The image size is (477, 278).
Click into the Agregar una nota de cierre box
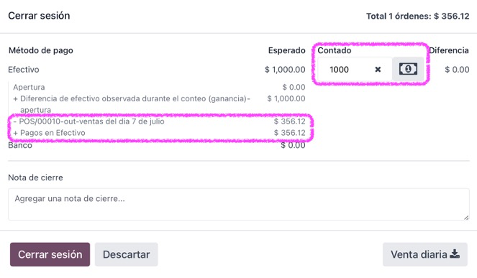click(x=239, y=204)
